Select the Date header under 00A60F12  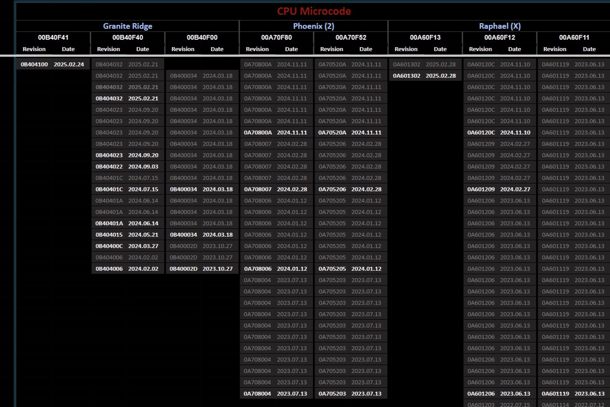515,49
